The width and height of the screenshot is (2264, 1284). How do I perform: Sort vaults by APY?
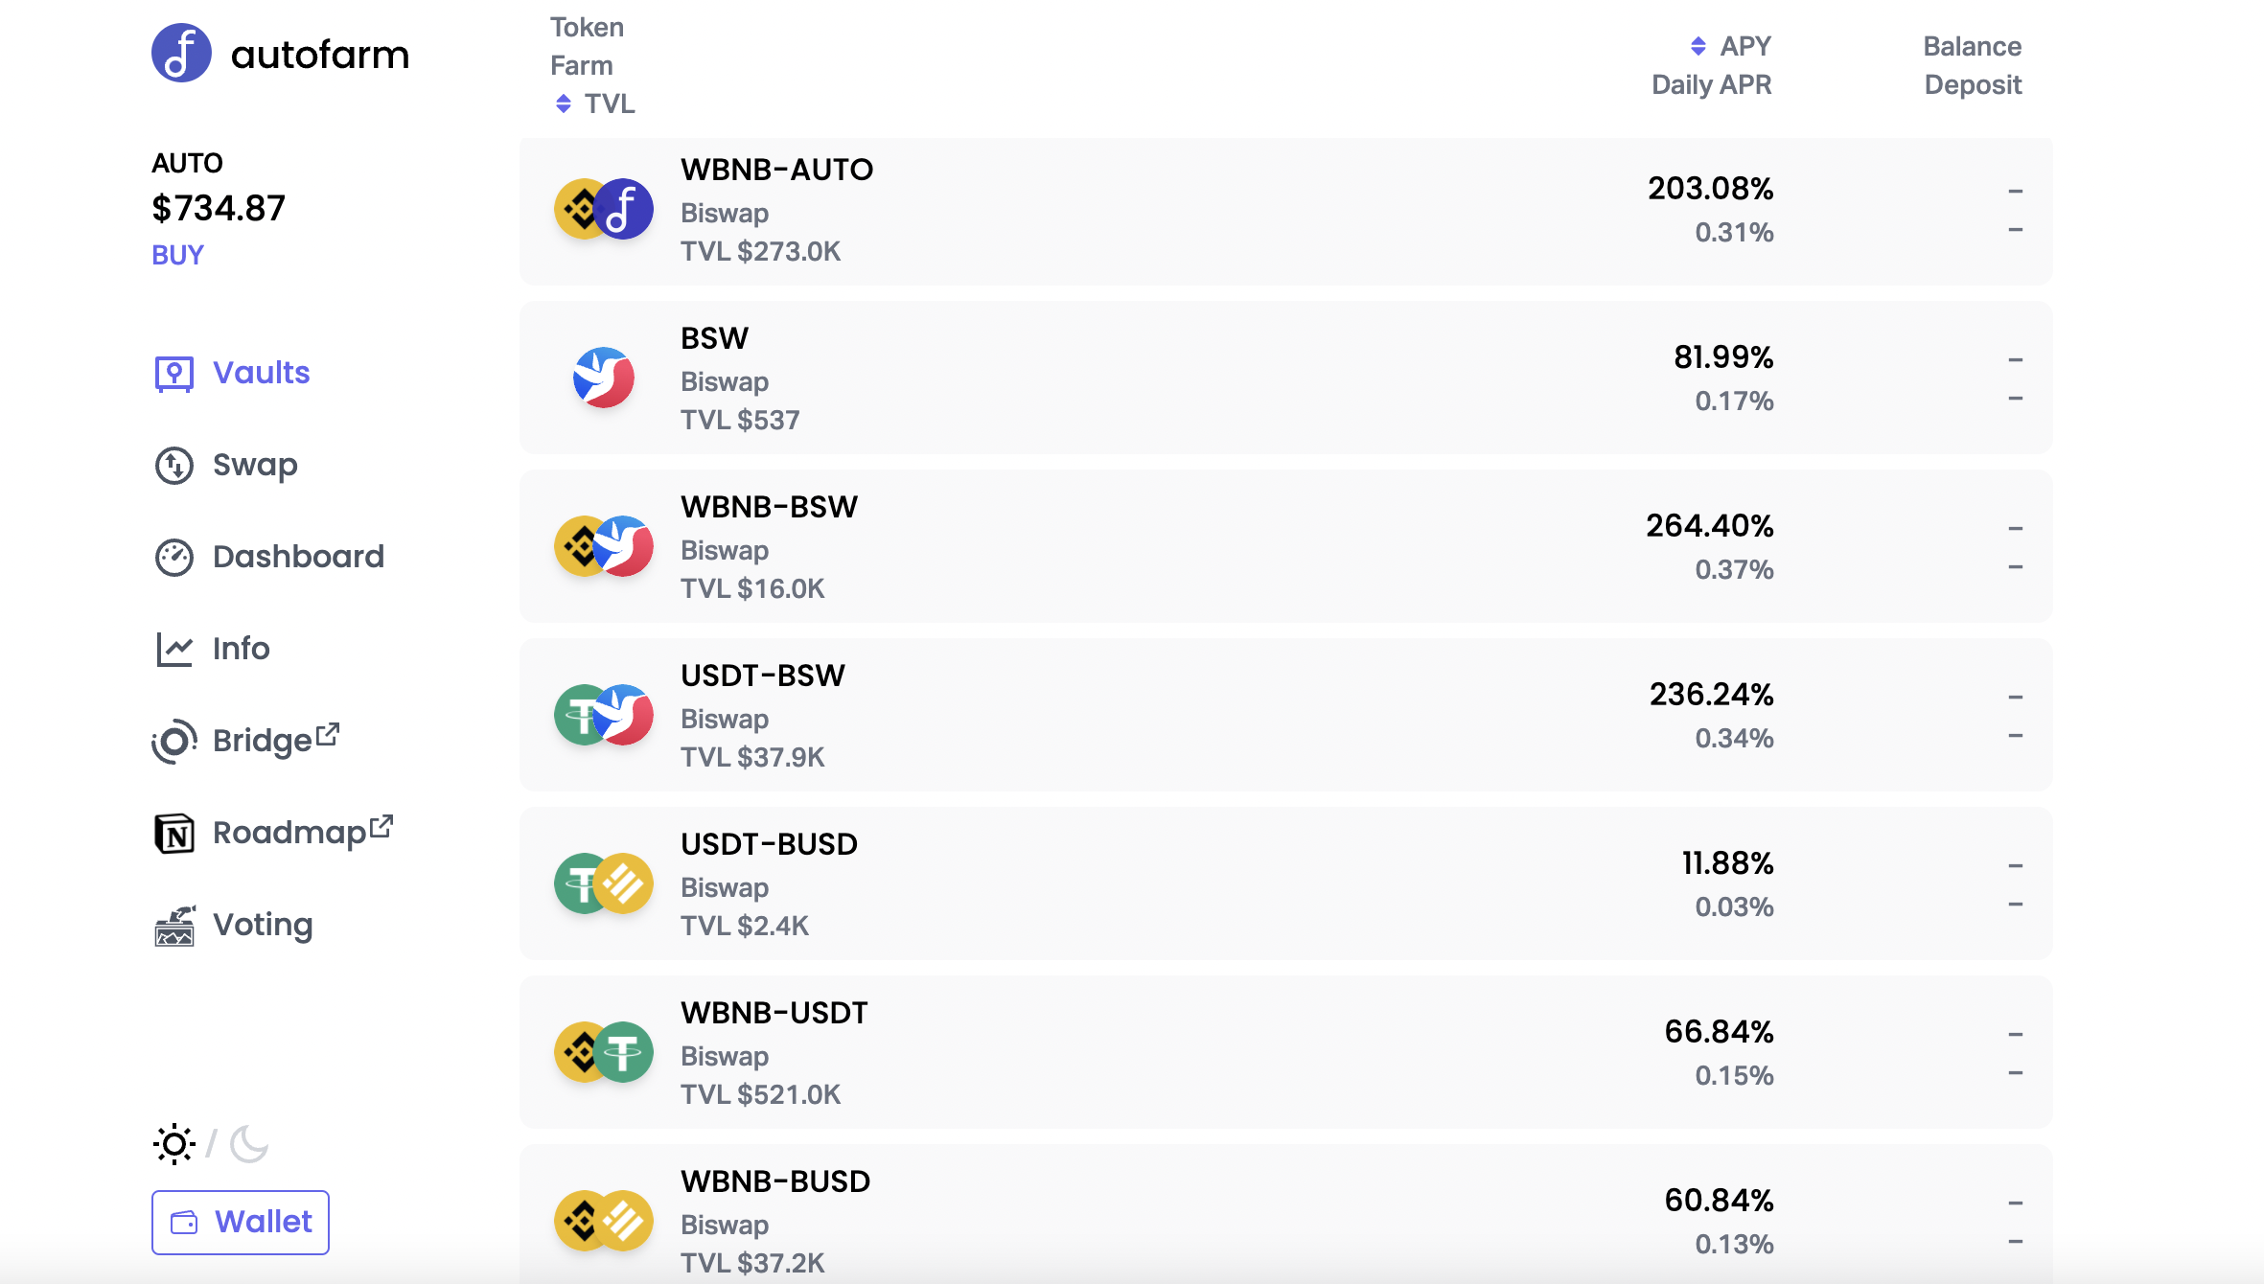click(1731, 46)
